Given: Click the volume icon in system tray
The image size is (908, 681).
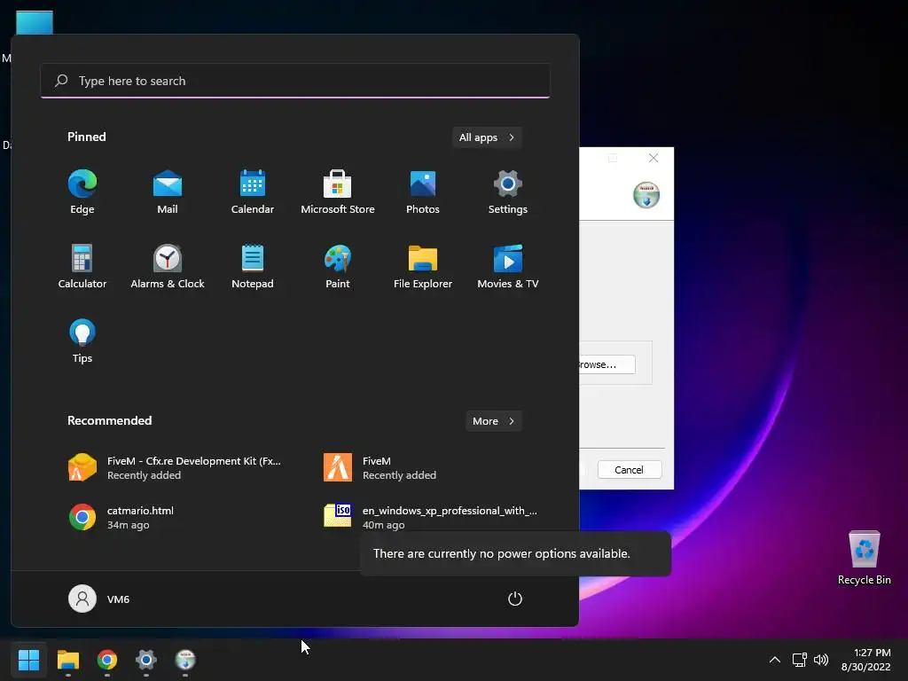Looking at the screenshot, I should 821,660.
